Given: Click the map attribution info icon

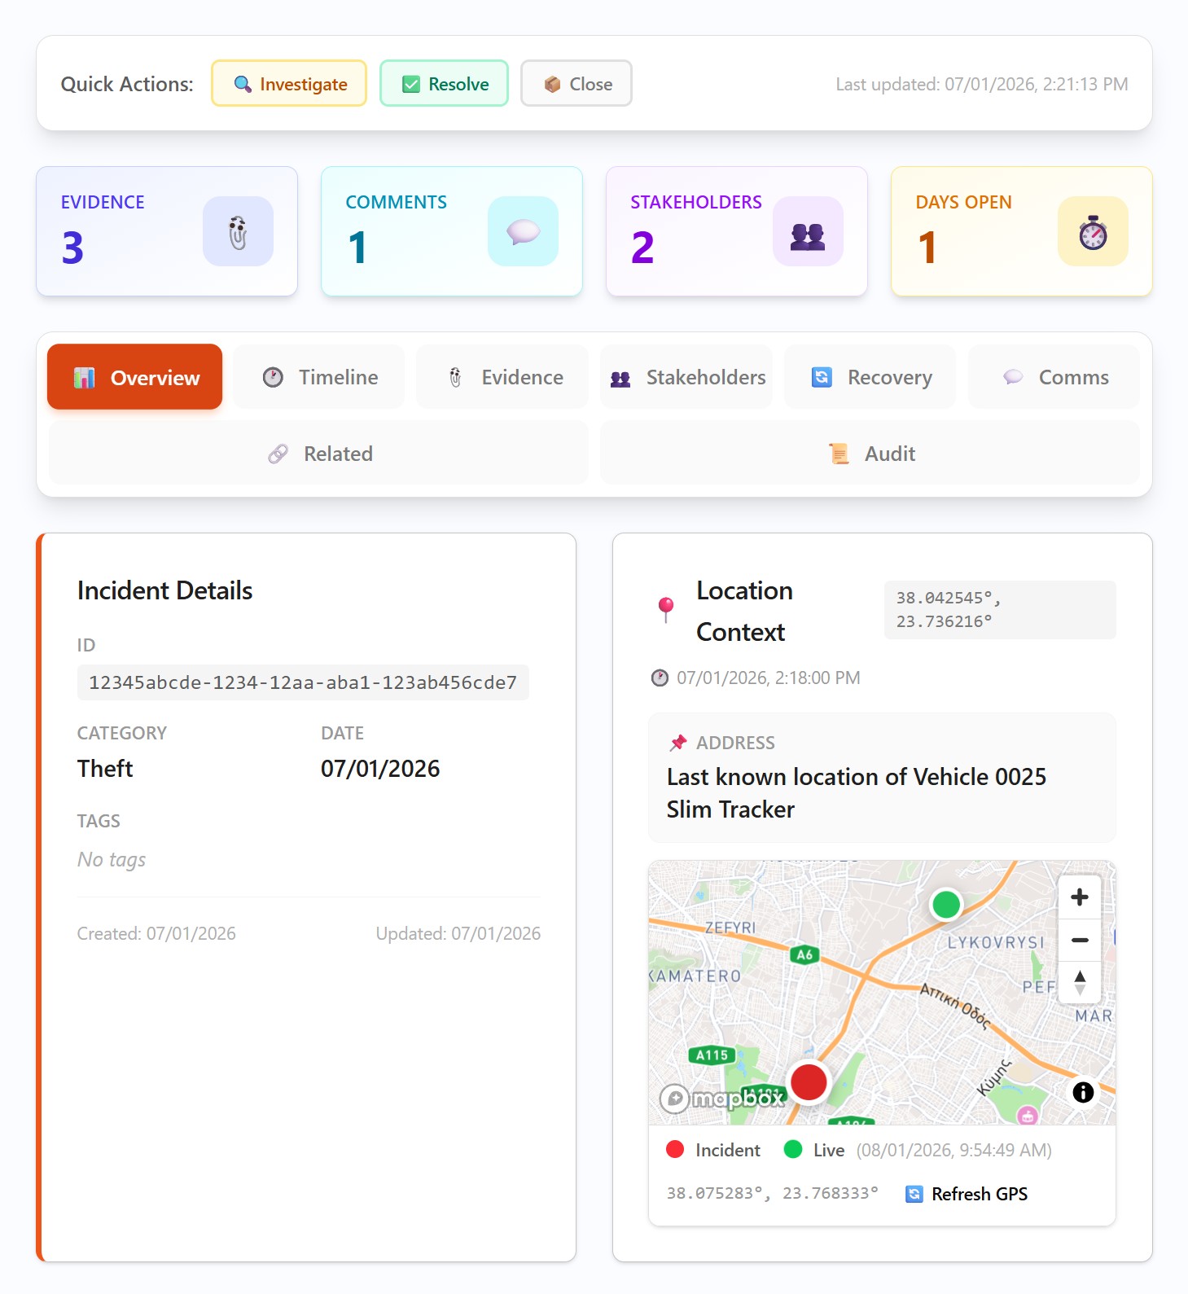Looking at the screenshot, I should pos(1083,1092).
